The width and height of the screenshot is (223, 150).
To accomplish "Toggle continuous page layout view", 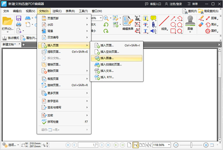I will [x=135, y=145].
